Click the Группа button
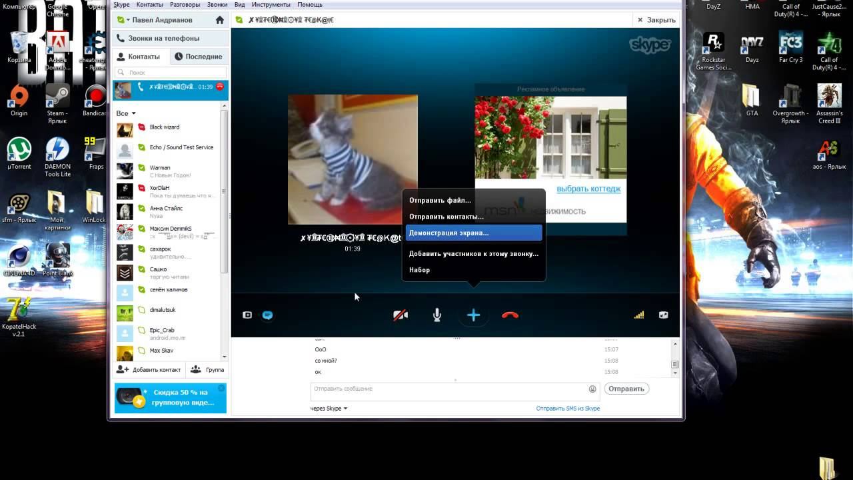 (x=207, y=369)
